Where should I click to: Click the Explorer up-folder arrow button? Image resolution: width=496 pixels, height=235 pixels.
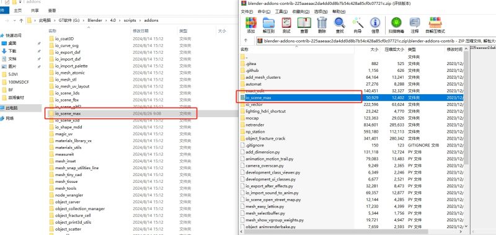point(21,20)
